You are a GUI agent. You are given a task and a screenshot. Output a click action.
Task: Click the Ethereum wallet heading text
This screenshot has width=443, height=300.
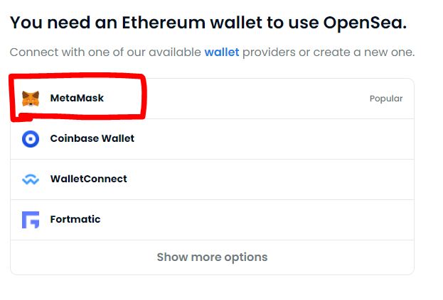pyautogui.click(x=208, y=22)
